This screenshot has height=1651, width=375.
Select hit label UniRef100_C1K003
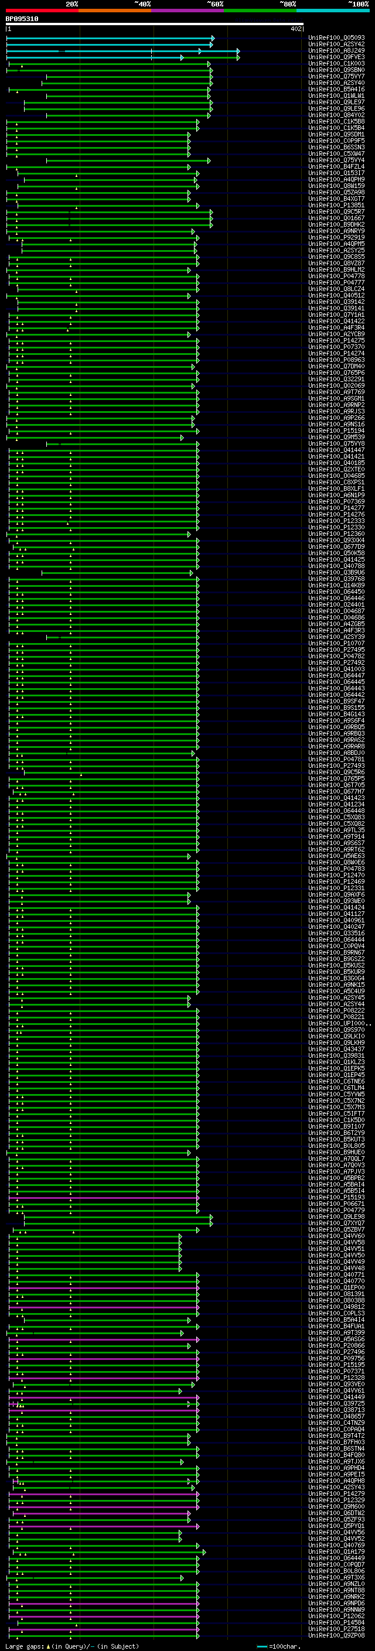click(336, 63)
